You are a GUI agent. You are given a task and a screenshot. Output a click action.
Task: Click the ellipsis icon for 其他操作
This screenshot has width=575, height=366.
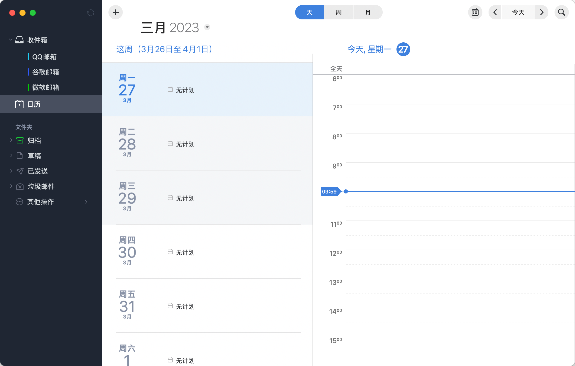[19, 202]
